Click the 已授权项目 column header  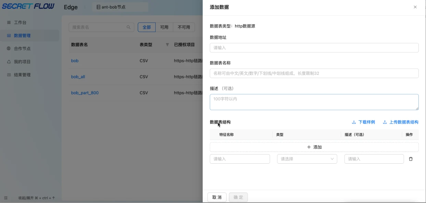click(184, 45)
